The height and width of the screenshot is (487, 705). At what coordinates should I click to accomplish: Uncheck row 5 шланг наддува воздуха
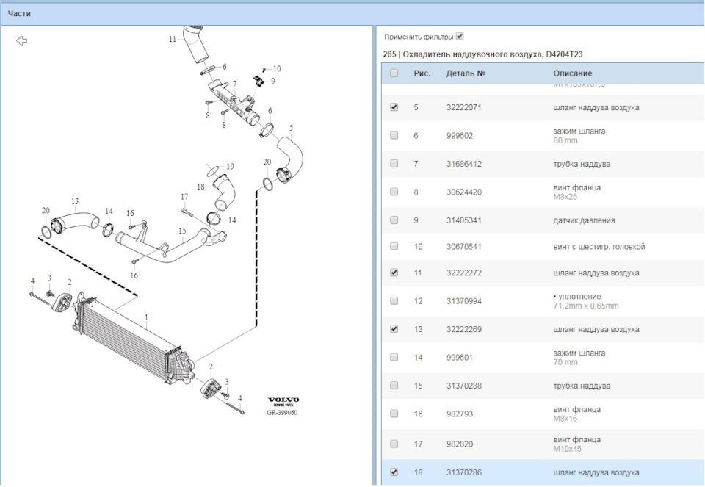pyautogui.click(x=394, y=107)
